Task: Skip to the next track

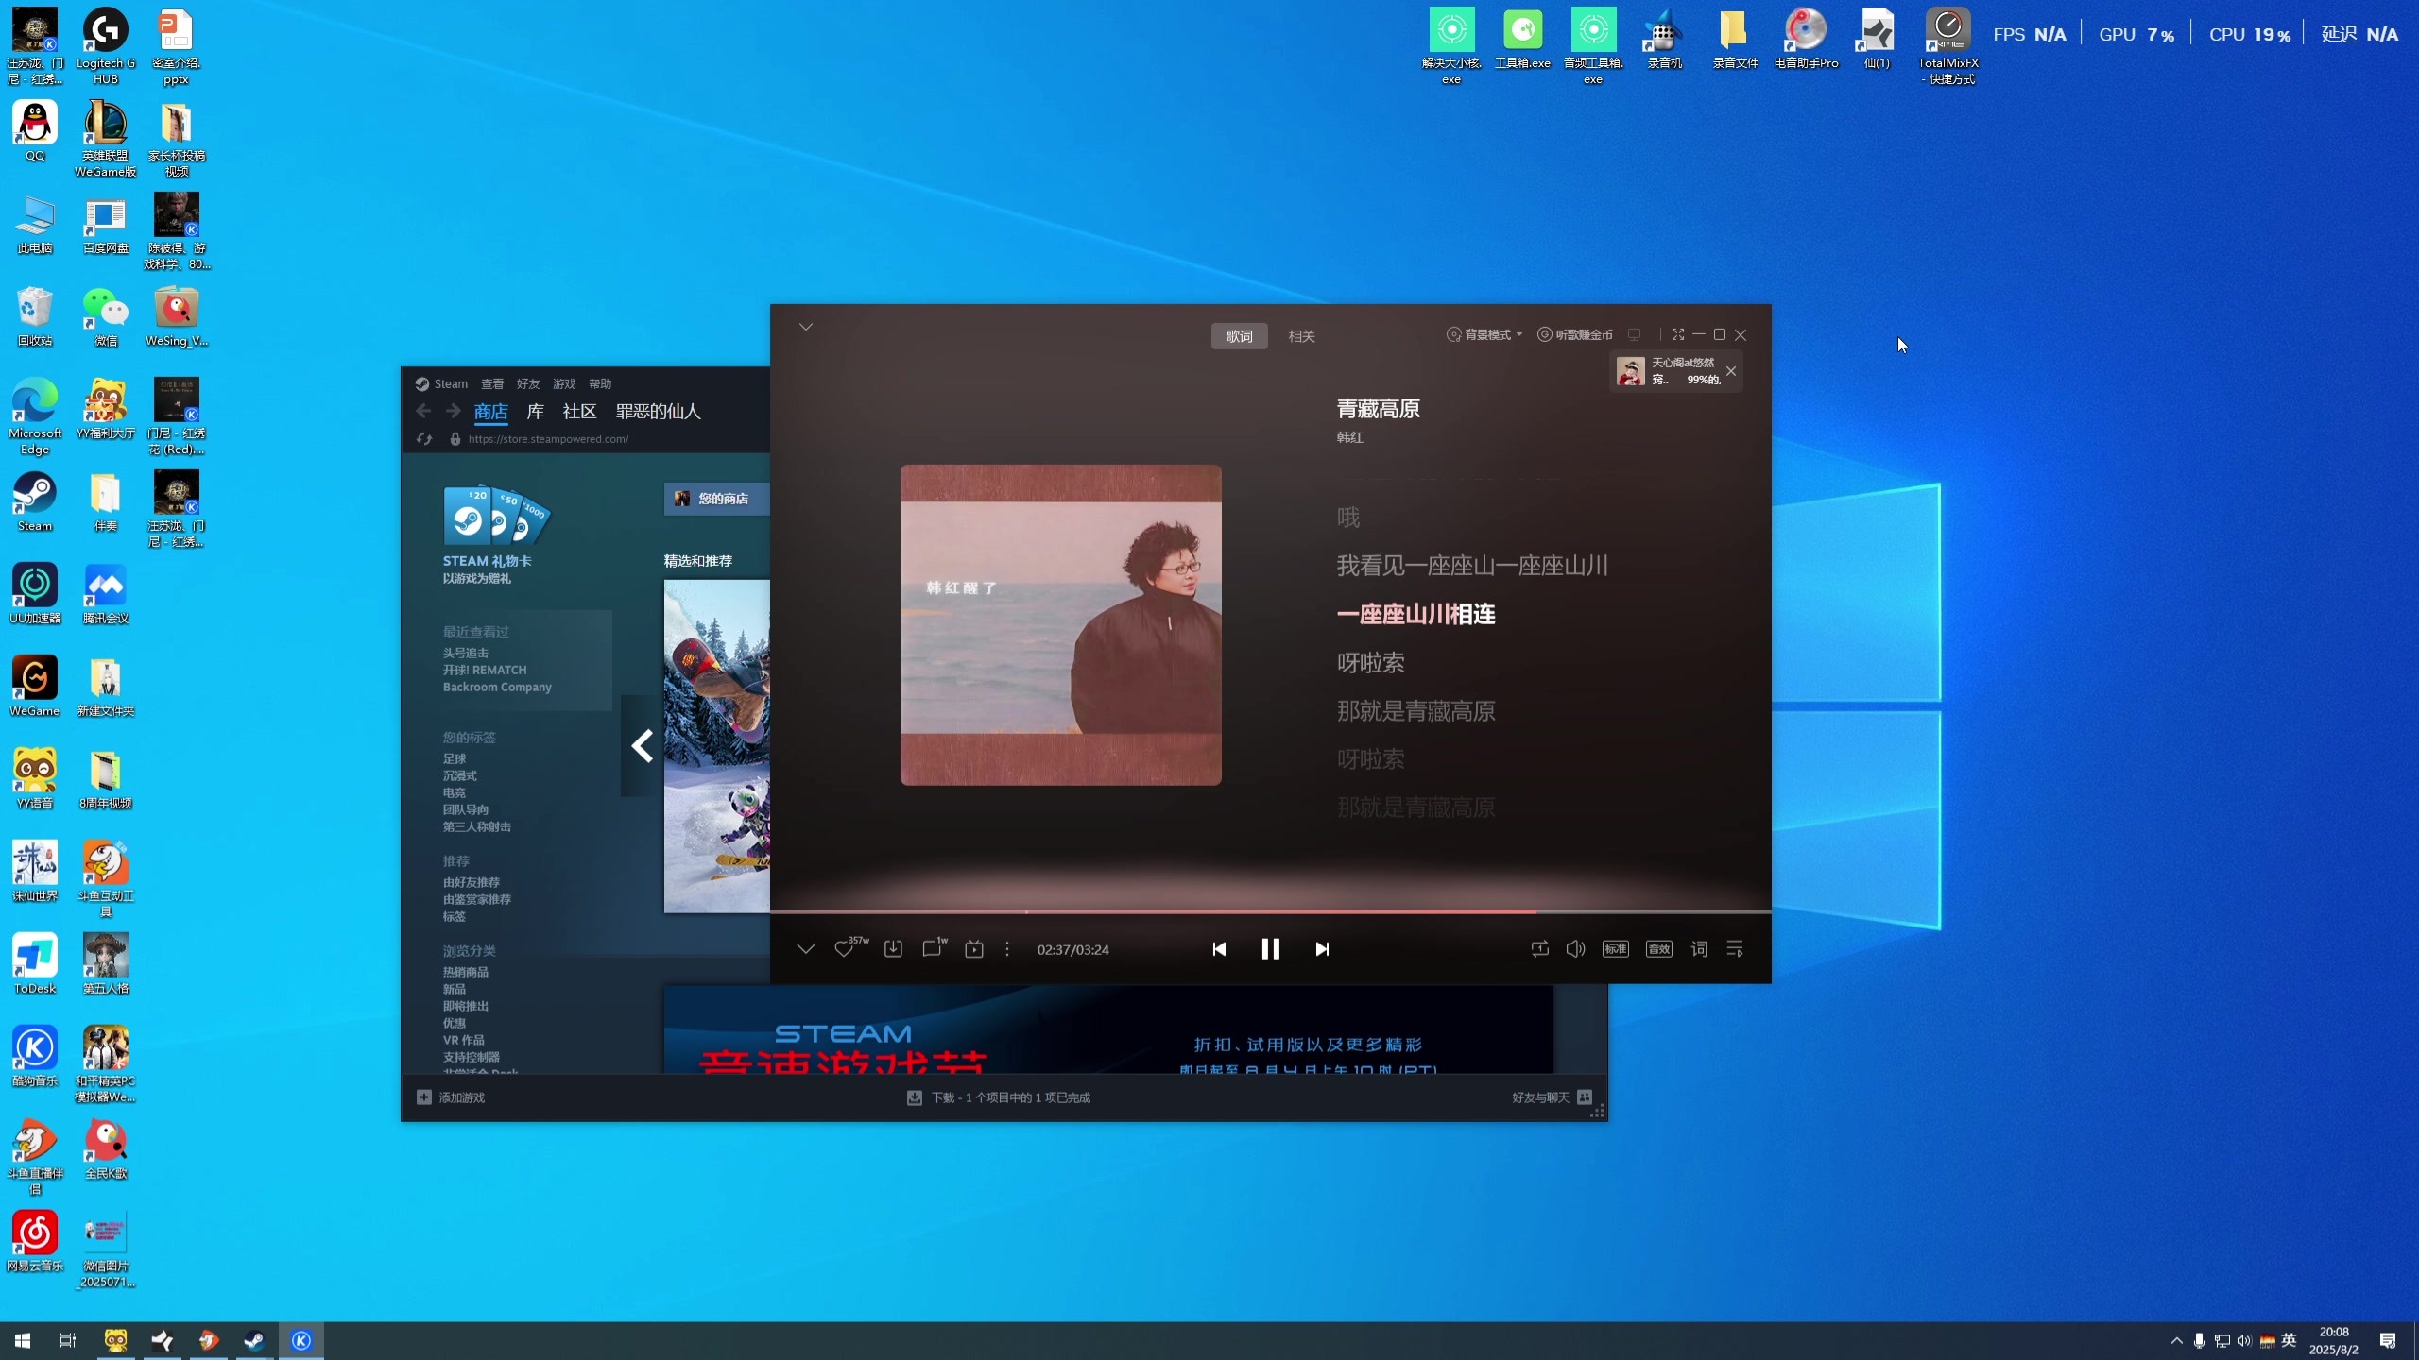Action: (x=1322, y=949)
